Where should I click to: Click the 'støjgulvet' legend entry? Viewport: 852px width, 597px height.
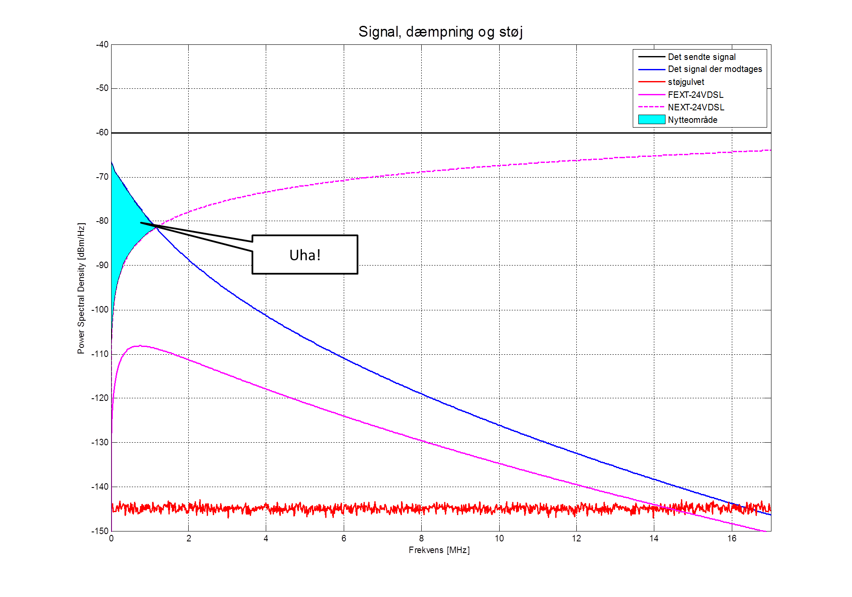686,82
